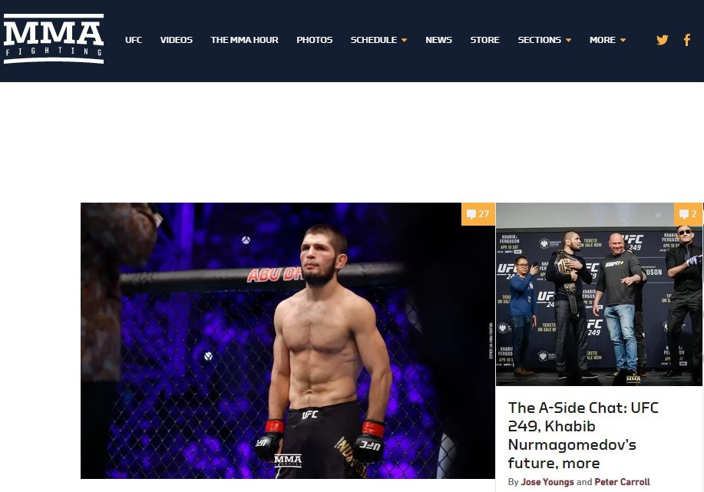
Task: Expand the Schedule dropdown arrow
Action: point(404,41)
